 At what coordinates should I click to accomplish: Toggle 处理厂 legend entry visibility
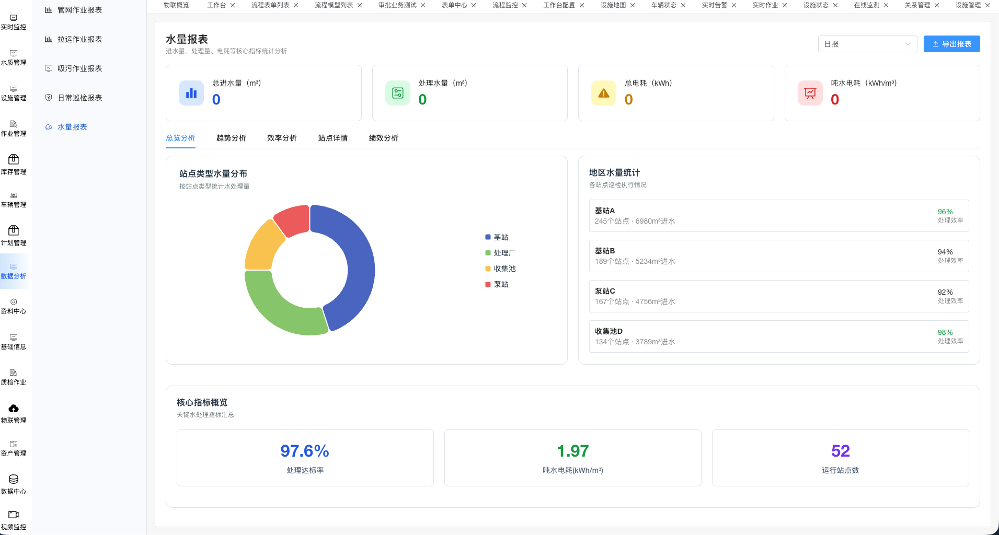click(500, 253)
